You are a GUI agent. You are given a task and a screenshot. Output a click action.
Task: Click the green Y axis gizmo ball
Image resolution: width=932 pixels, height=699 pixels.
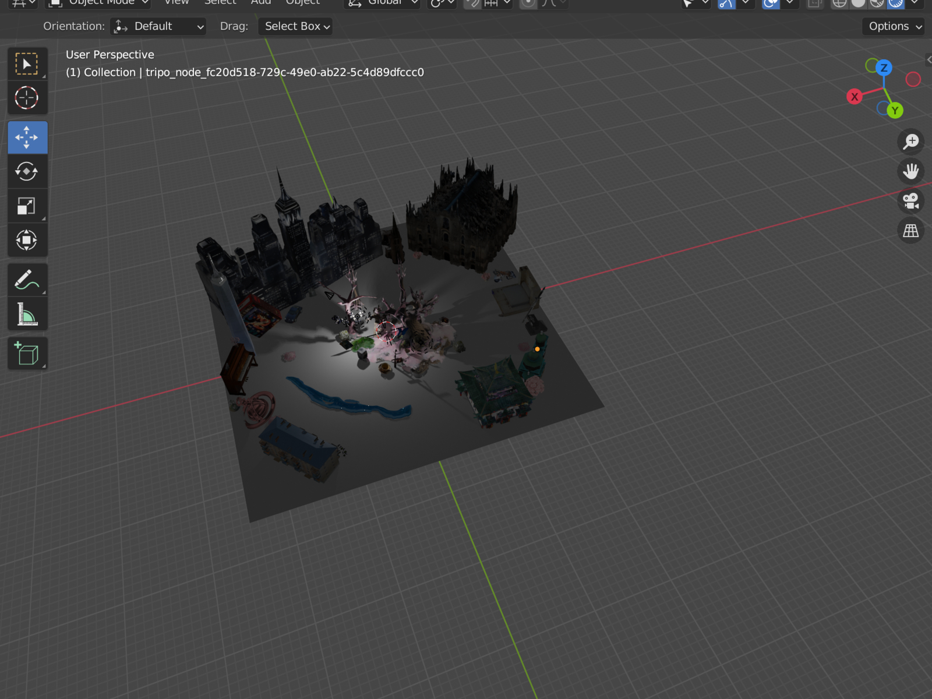coord(895,111)
